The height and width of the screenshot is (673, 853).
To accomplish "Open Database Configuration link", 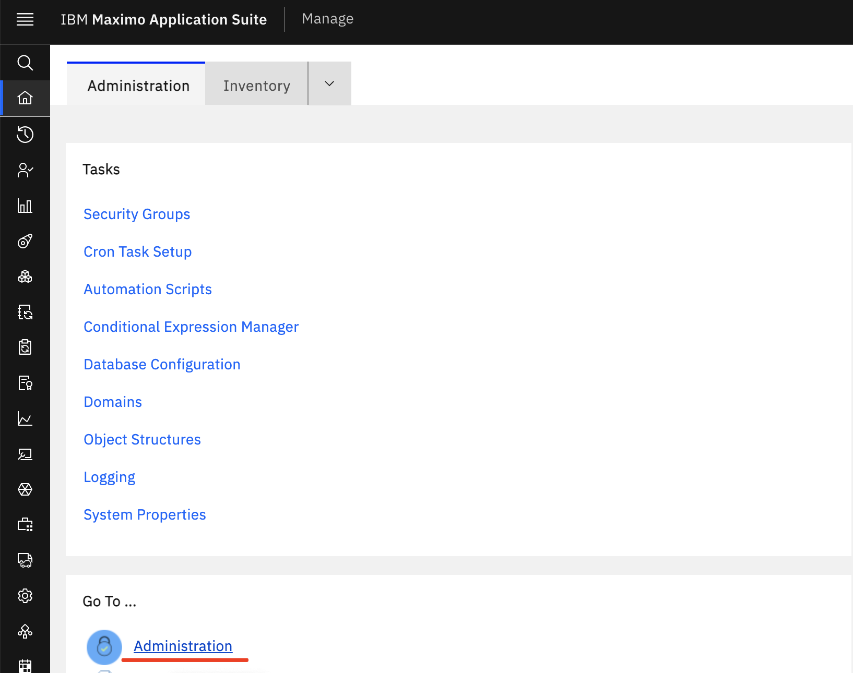I will (x=162, y=365).
